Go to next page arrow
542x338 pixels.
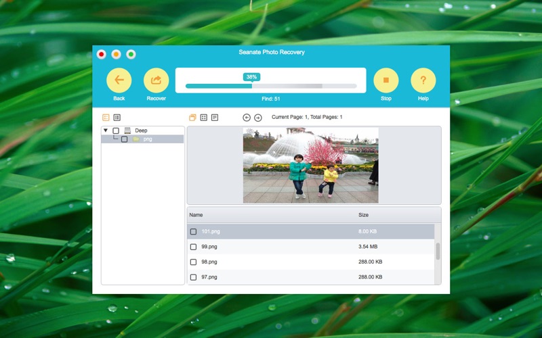pyautogui.click(x=258, y=118)
